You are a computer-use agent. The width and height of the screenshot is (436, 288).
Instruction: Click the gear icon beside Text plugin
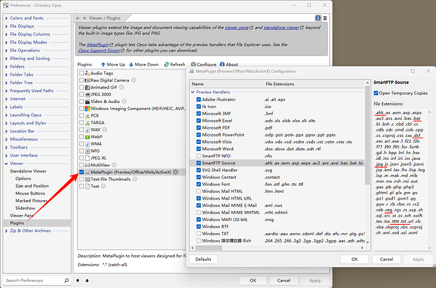[103, 186]
